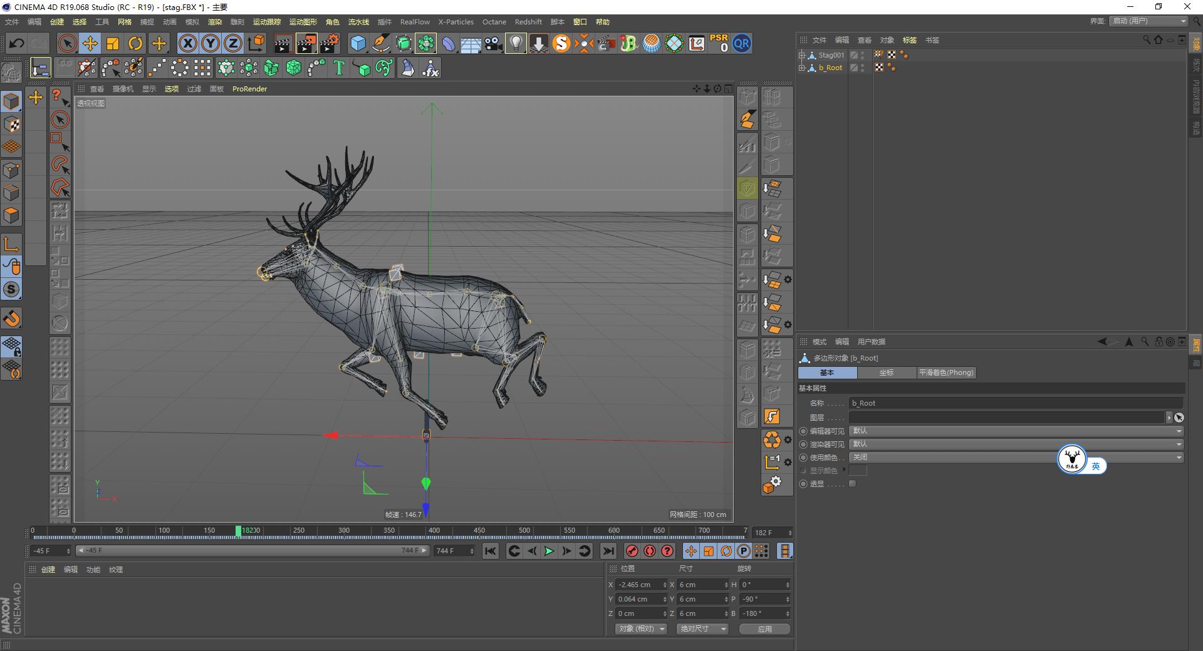Expand the Stag001 object tree
The height and width of the screenshot is (651, 1203).
[x=802, y=55]
